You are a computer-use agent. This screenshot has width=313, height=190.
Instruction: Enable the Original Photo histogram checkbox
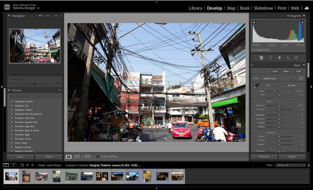(x=253, y=50)
